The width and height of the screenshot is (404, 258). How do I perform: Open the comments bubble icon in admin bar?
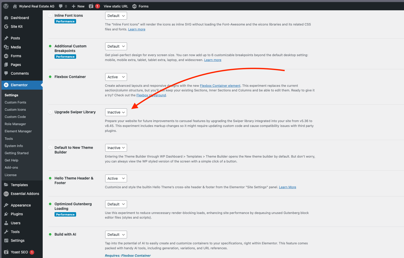pos(61,6)
